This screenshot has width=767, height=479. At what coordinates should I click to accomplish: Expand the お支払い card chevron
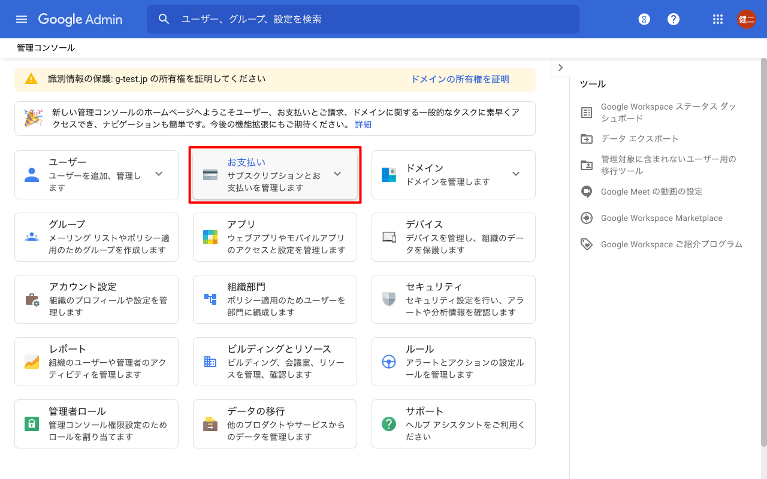point(337,174)
